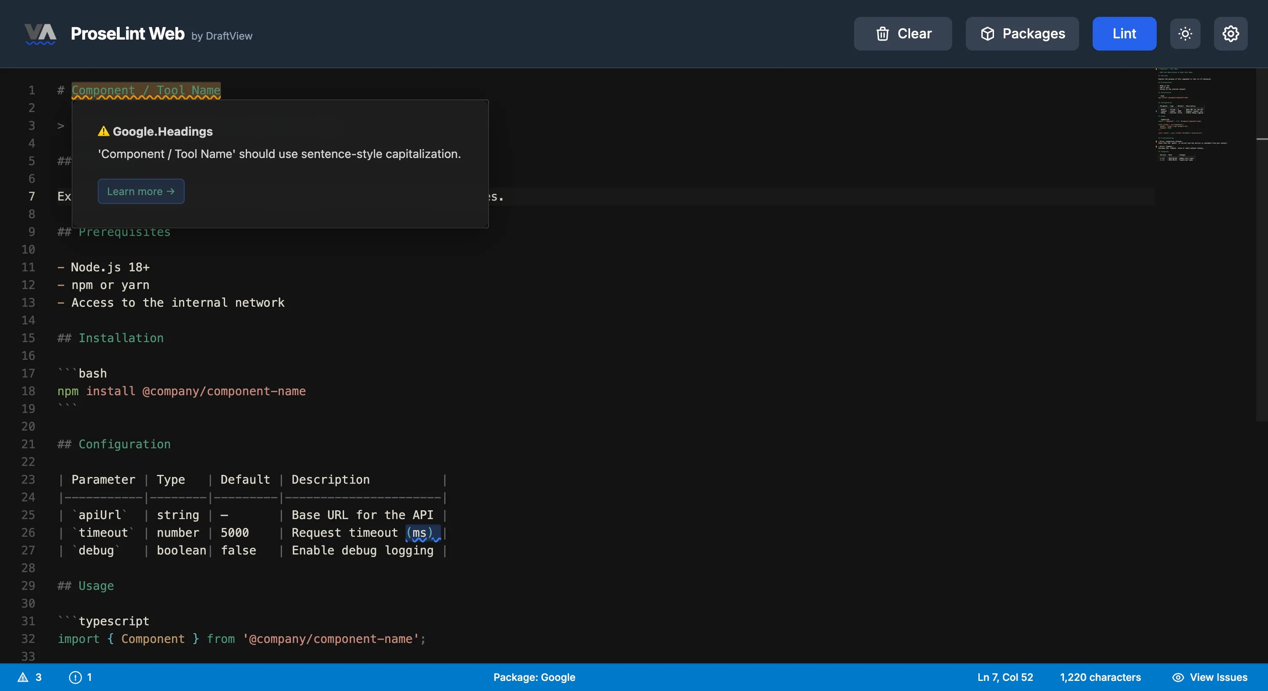
Task: Click the yellow warning icon beside Google.Headings
Action: 103,131
